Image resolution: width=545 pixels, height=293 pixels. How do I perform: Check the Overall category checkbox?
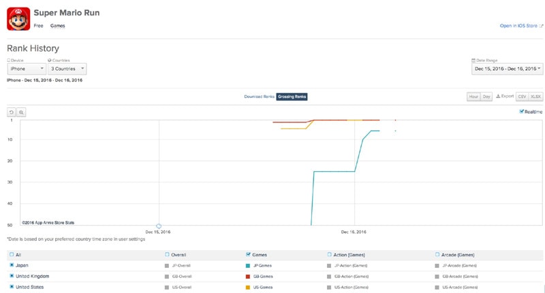pyautogui.click(x=168, y=254)
